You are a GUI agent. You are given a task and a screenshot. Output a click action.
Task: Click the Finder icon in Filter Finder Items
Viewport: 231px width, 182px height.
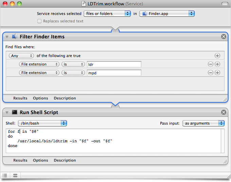tap(14, 36)
